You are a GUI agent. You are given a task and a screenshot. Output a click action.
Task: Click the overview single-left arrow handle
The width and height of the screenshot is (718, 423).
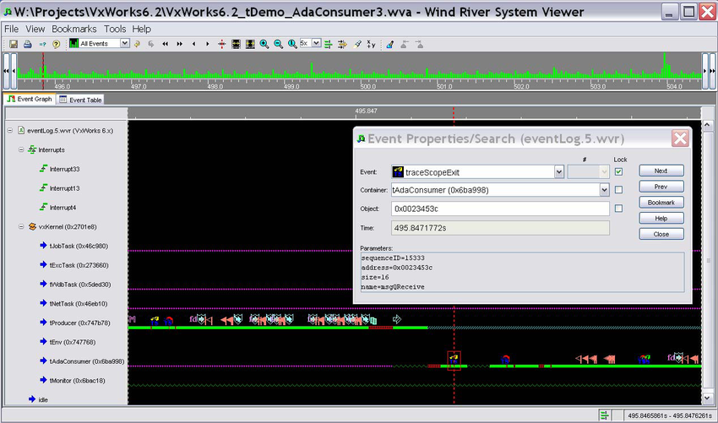click(x=14, y=71)
